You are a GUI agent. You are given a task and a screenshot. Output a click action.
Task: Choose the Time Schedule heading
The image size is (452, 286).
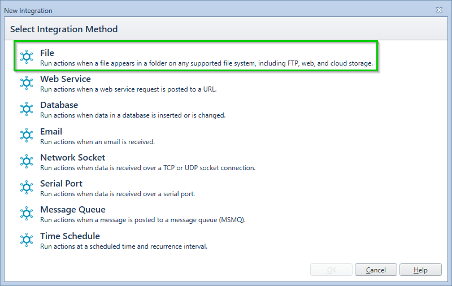coord(70,236)
